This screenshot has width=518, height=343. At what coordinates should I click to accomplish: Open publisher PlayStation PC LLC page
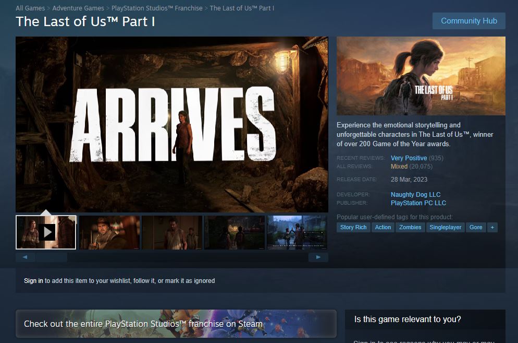[418, 203]
